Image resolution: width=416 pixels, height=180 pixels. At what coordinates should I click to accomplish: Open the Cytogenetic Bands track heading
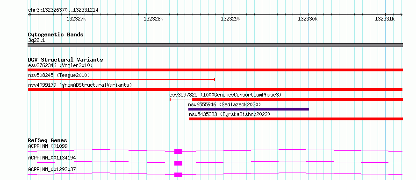(x=56, y=35)
